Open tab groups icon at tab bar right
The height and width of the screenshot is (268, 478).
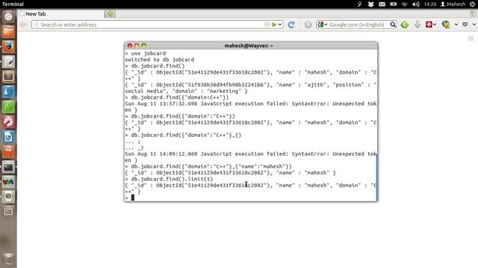click(x=473, y=13)
